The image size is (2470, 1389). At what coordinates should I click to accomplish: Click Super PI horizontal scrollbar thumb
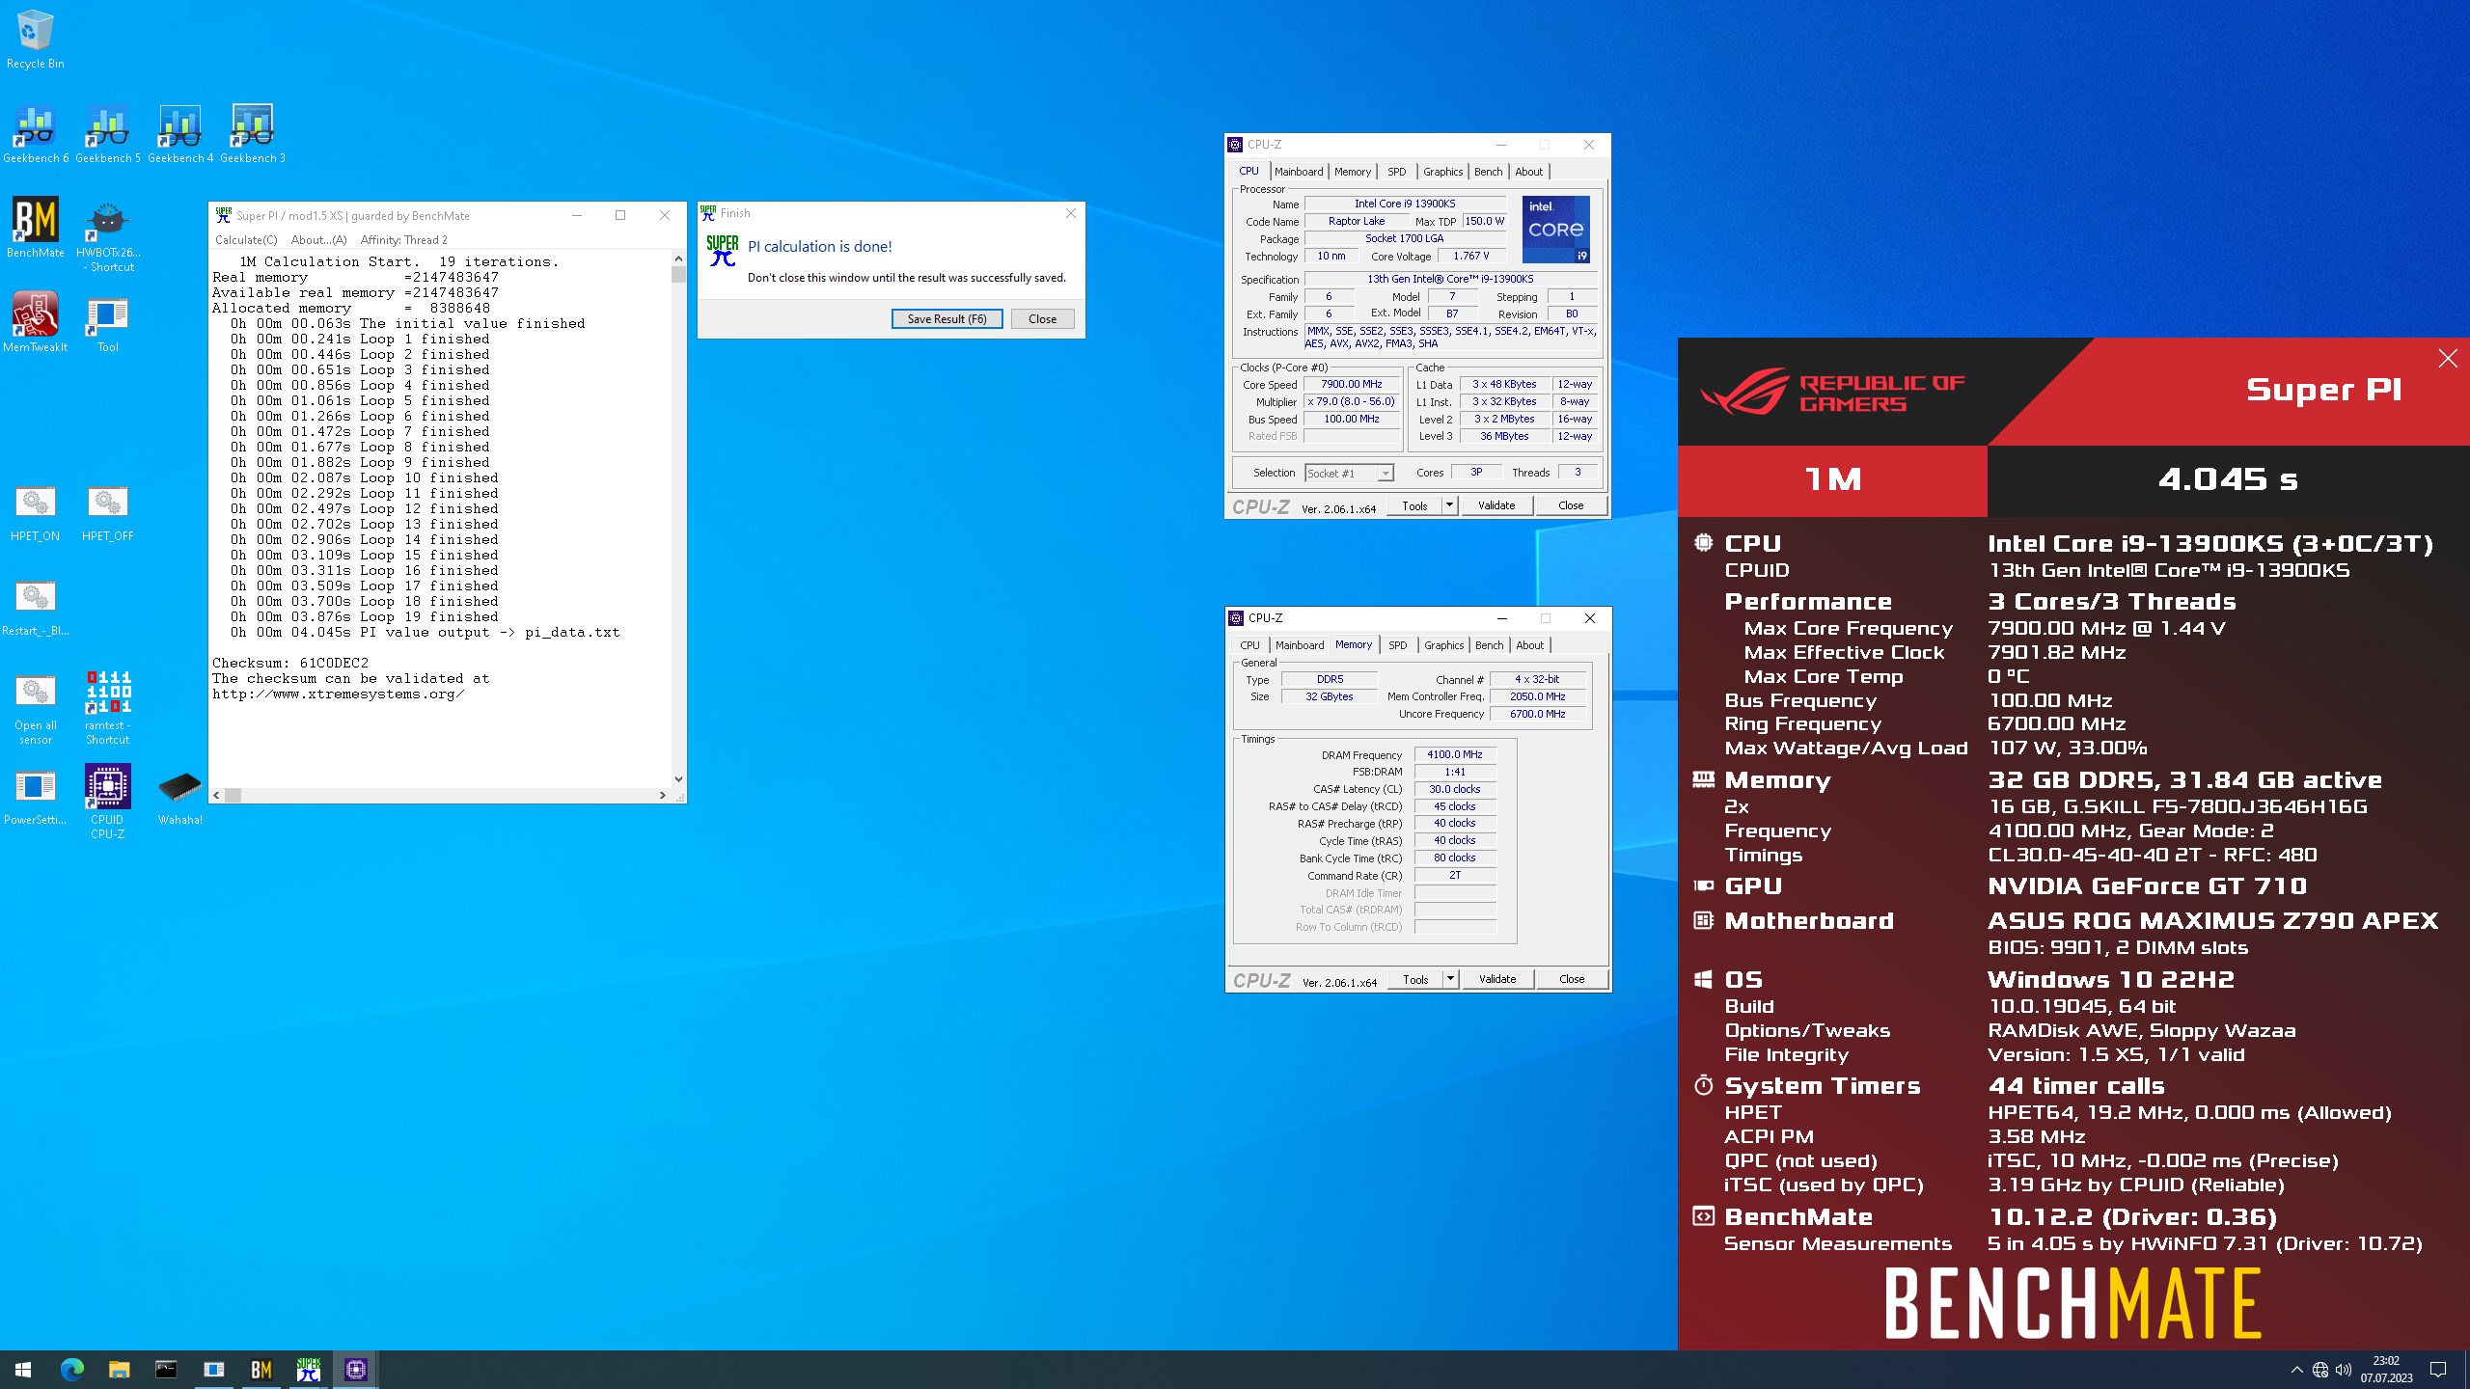tap(233, 796)
